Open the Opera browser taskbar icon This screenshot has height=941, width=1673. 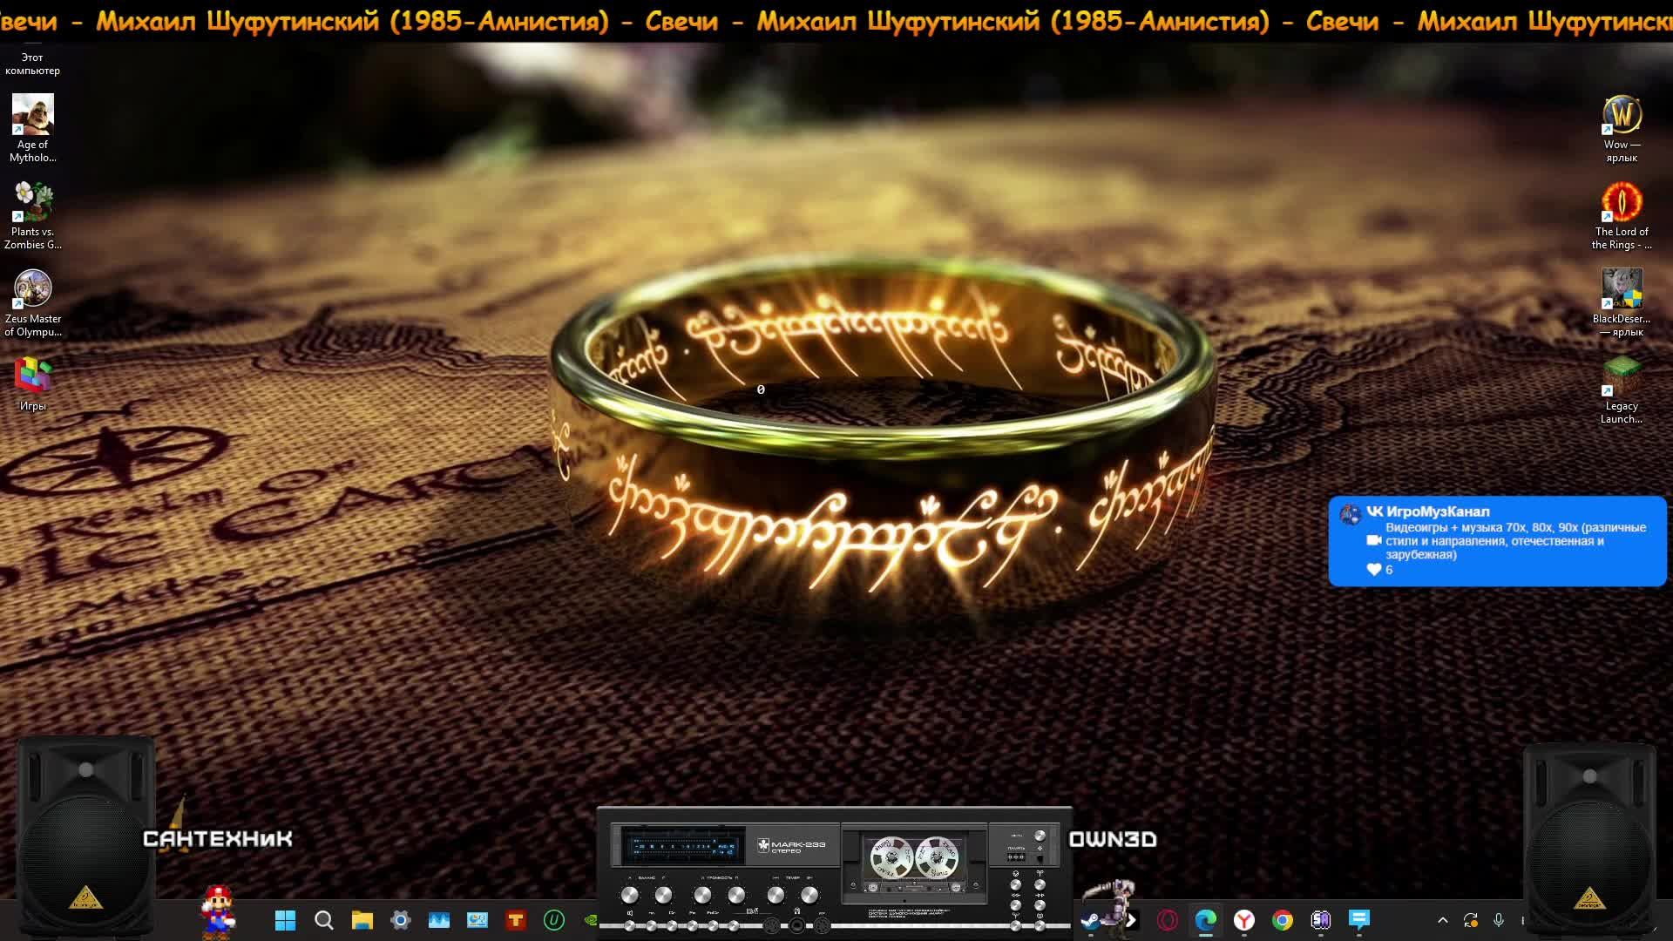tap(1167, 920)
